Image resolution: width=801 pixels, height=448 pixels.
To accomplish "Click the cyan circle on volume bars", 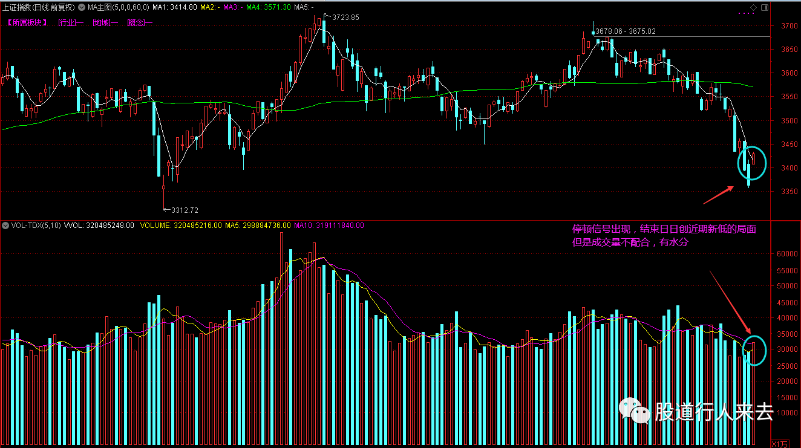I will click(x=754, y=349).
